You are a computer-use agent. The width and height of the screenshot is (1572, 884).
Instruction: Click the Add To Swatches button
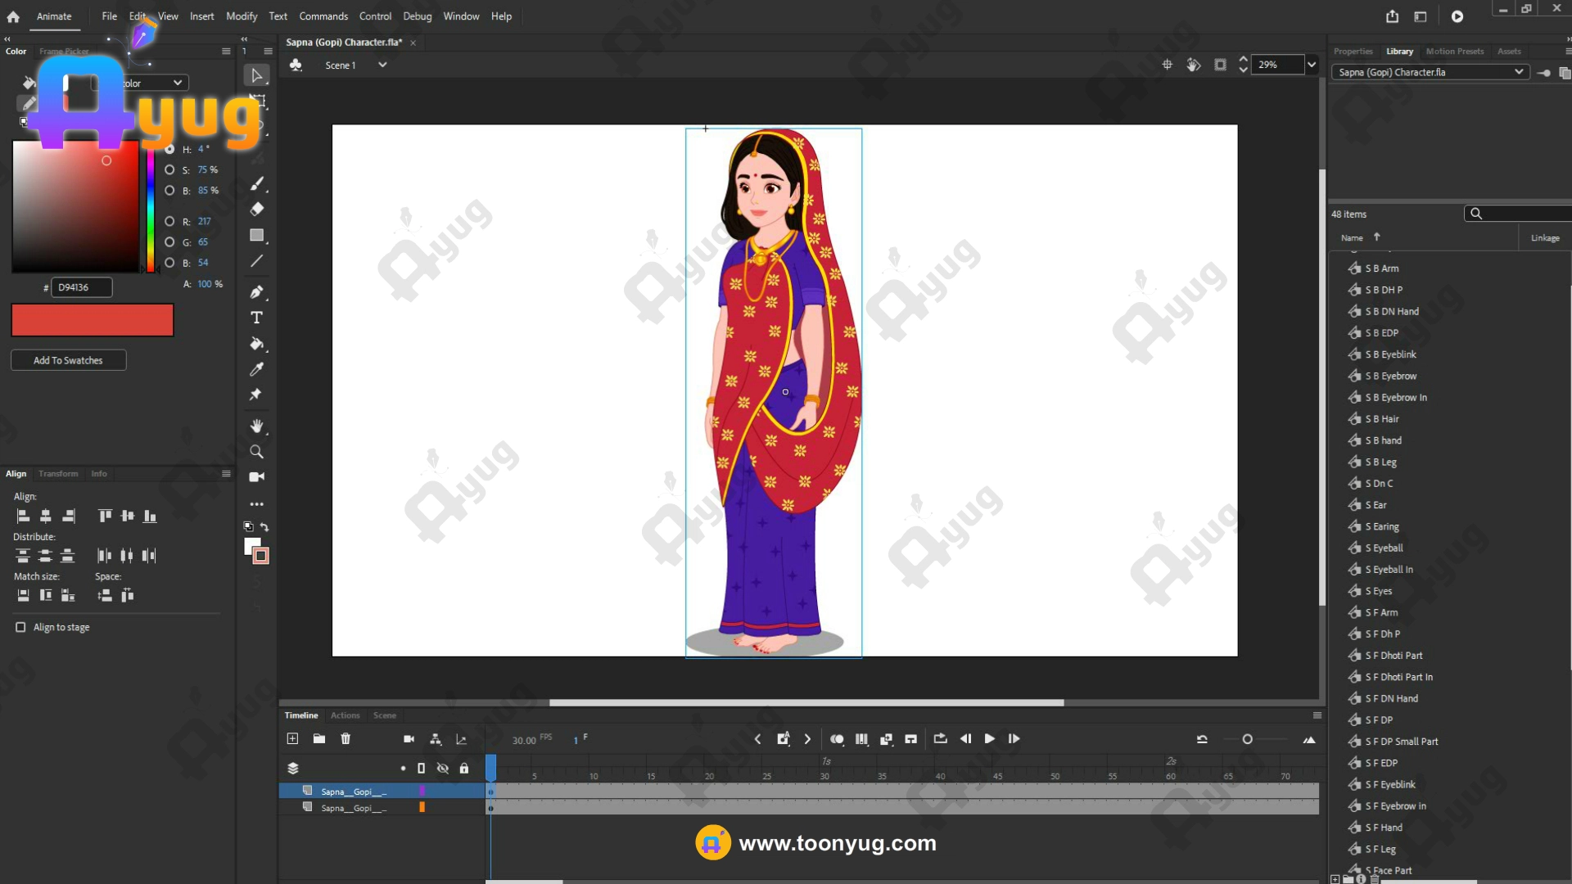point(68,360)
